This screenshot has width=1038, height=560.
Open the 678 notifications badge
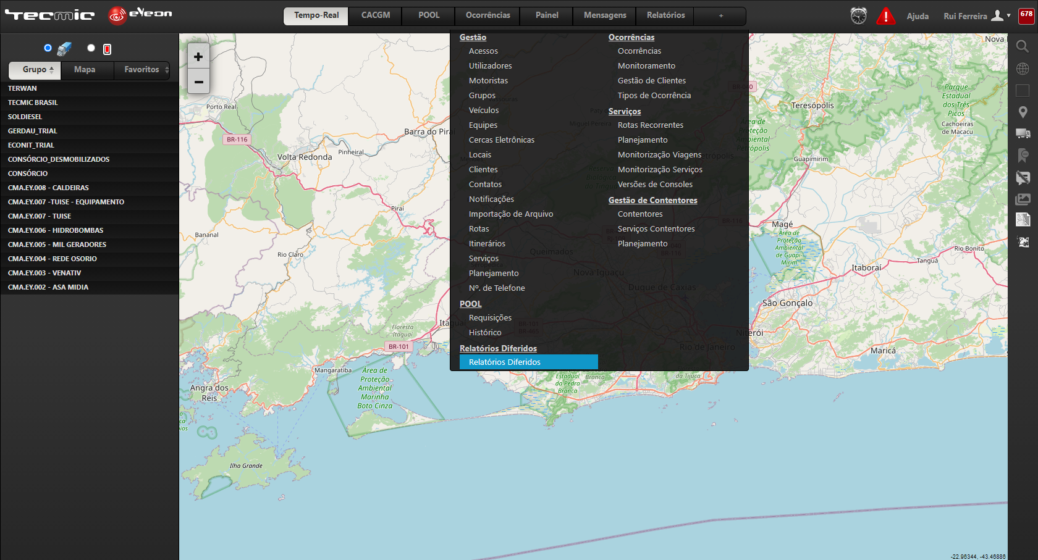click(x=1026, y=16)
